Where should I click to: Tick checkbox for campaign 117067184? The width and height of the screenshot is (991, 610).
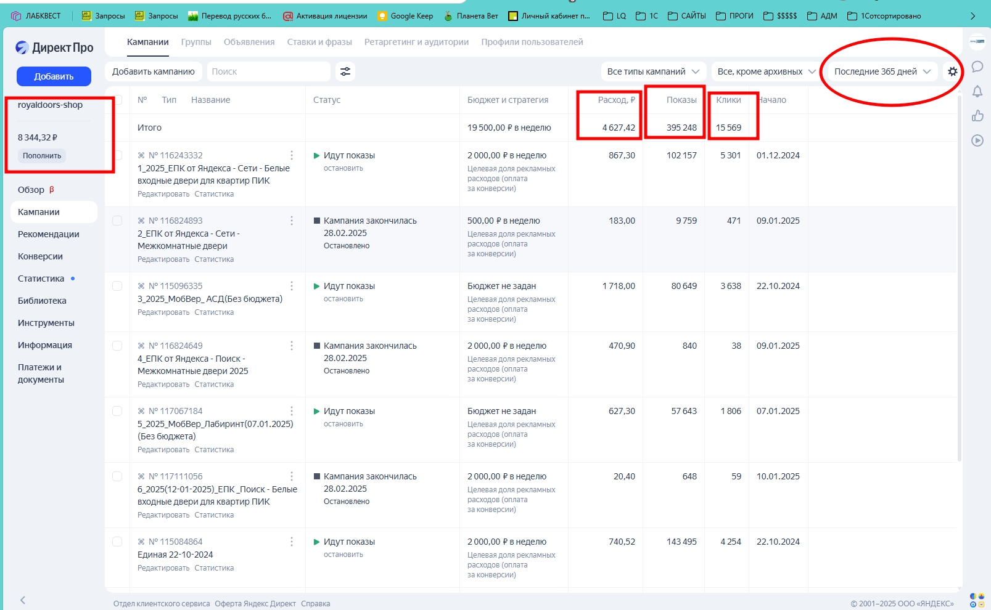(117, 411)
